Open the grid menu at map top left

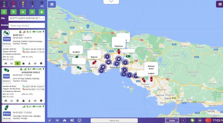coord(52,4)
